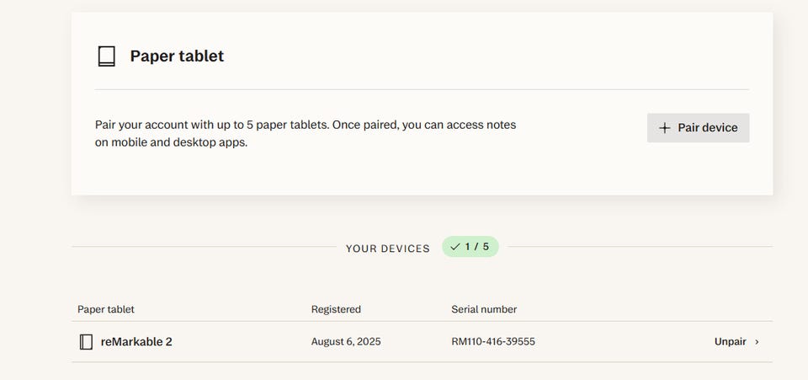Viewport: 808px width, 380px height.
Task: Click the 1 / 5 devices count badge
Action: click(470, 247)
